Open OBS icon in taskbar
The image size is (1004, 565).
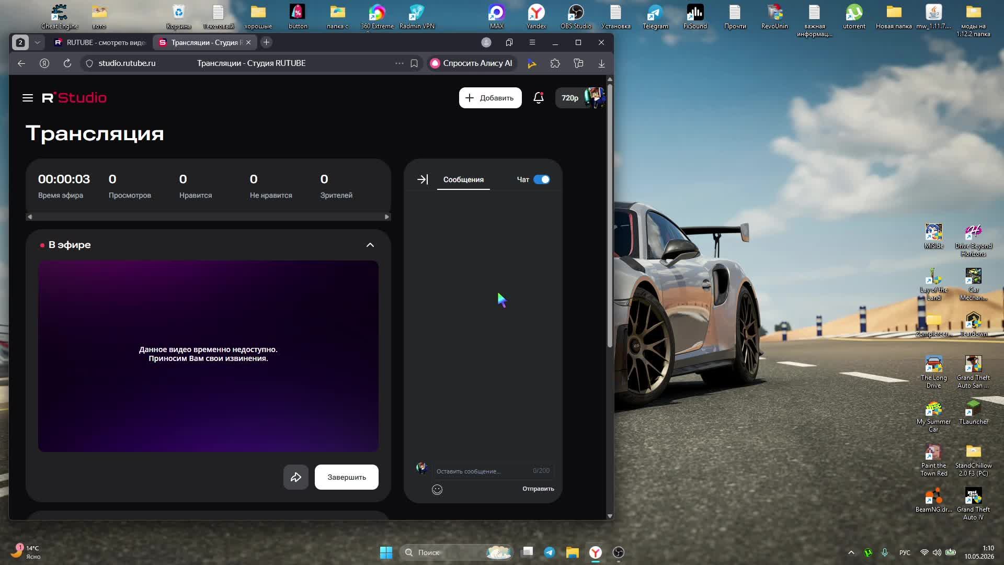point(619,552)
